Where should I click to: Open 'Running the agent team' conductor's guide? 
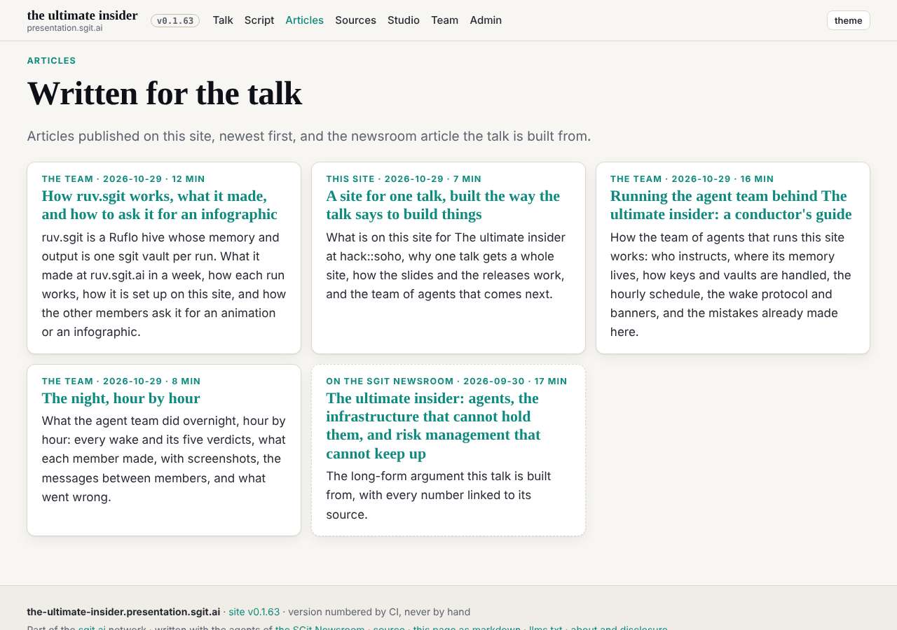pos(731,205)
